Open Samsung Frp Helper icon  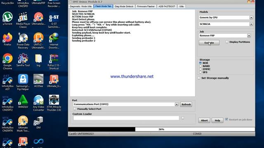click(23, 82)
